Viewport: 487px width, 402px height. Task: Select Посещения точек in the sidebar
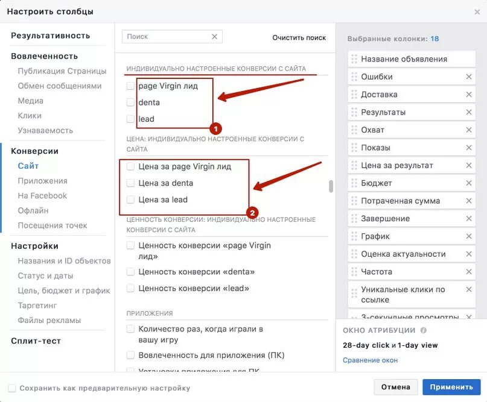pyautogui.click(x=53, y=225)
